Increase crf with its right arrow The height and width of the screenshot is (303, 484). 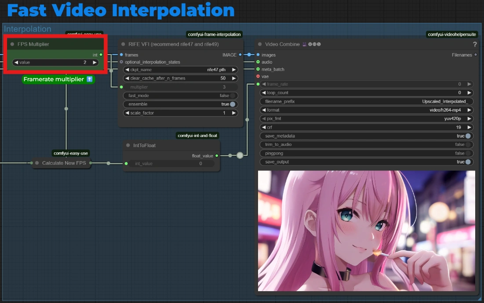pyautogui.click(x=469, y=127)
